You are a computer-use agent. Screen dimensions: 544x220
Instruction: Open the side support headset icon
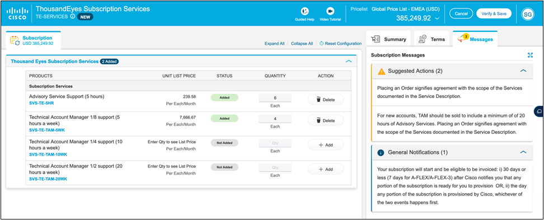pos(539,111)
